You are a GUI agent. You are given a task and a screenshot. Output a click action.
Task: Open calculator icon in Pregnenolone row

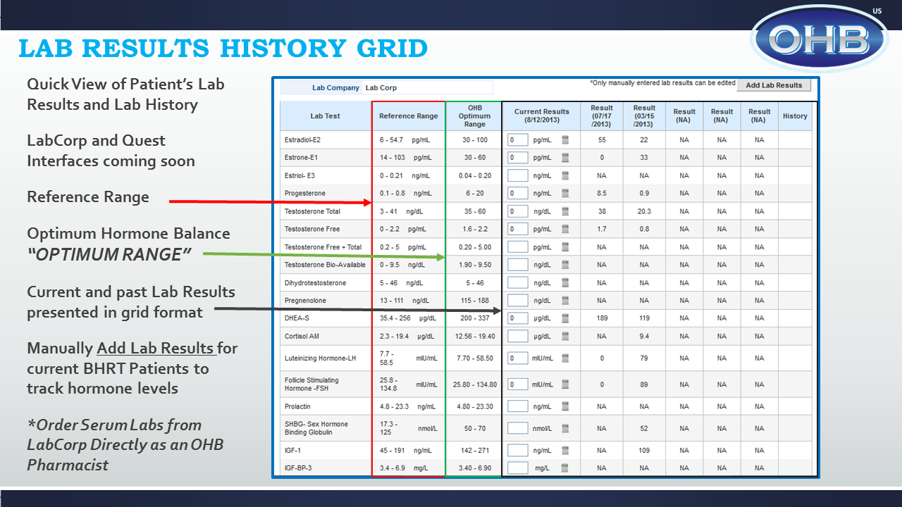tap(565, 301)
